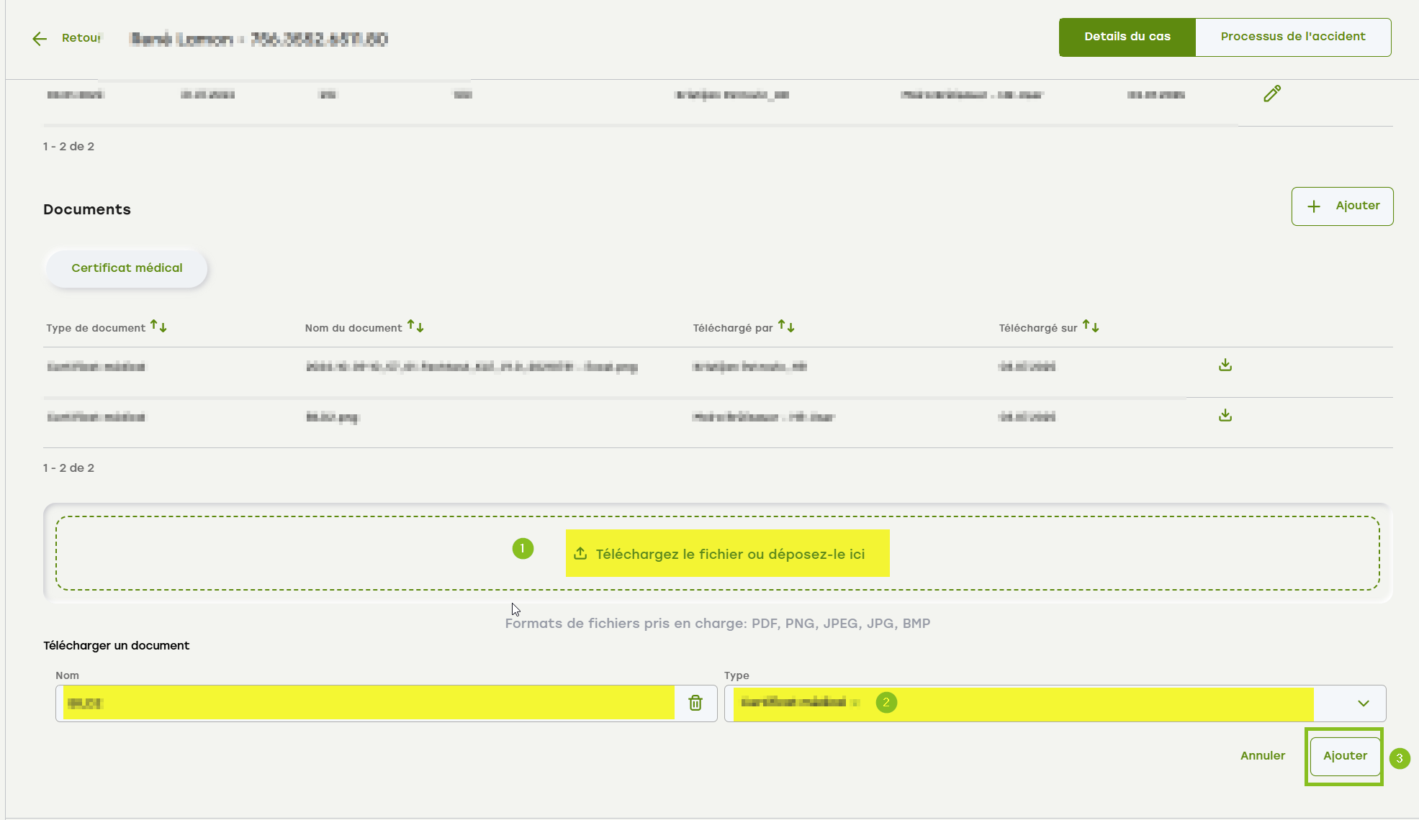The width and height of the screenshot is (1419, 820).
Task: Click the Nom input field
Action: coord(367,703)
